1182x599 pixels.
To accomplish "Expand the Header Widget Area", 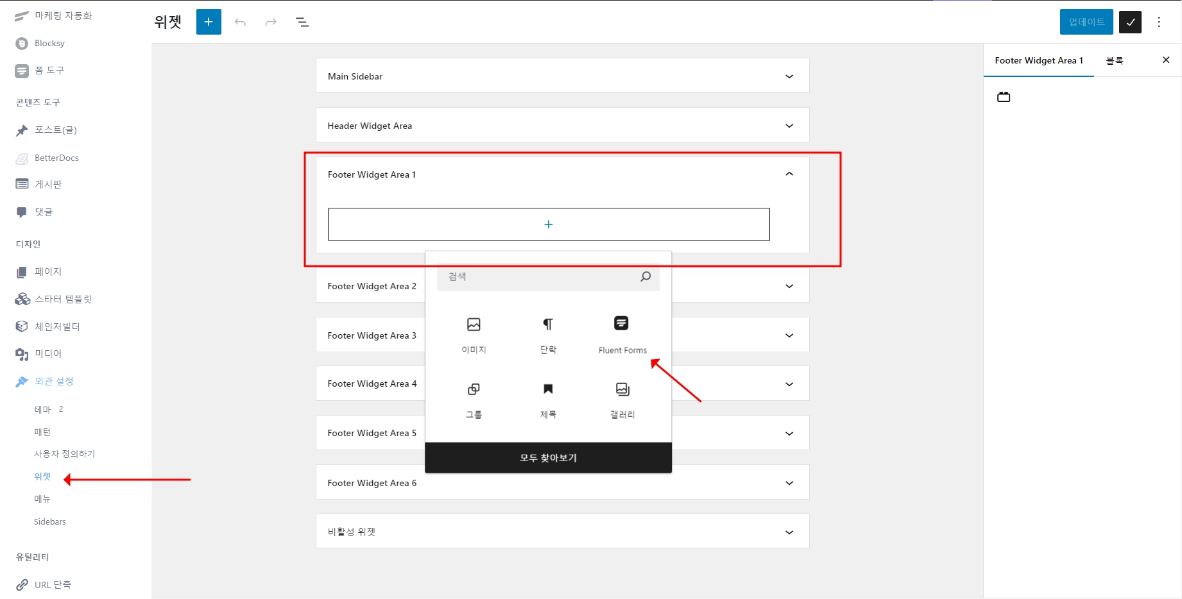I will (562, 125).
